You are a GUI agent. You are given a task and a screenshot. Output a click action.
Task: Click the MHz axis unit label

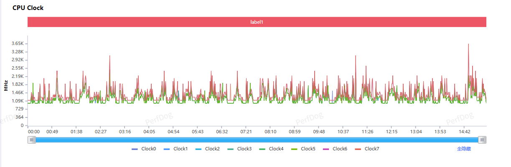click(x=6, y=85)
